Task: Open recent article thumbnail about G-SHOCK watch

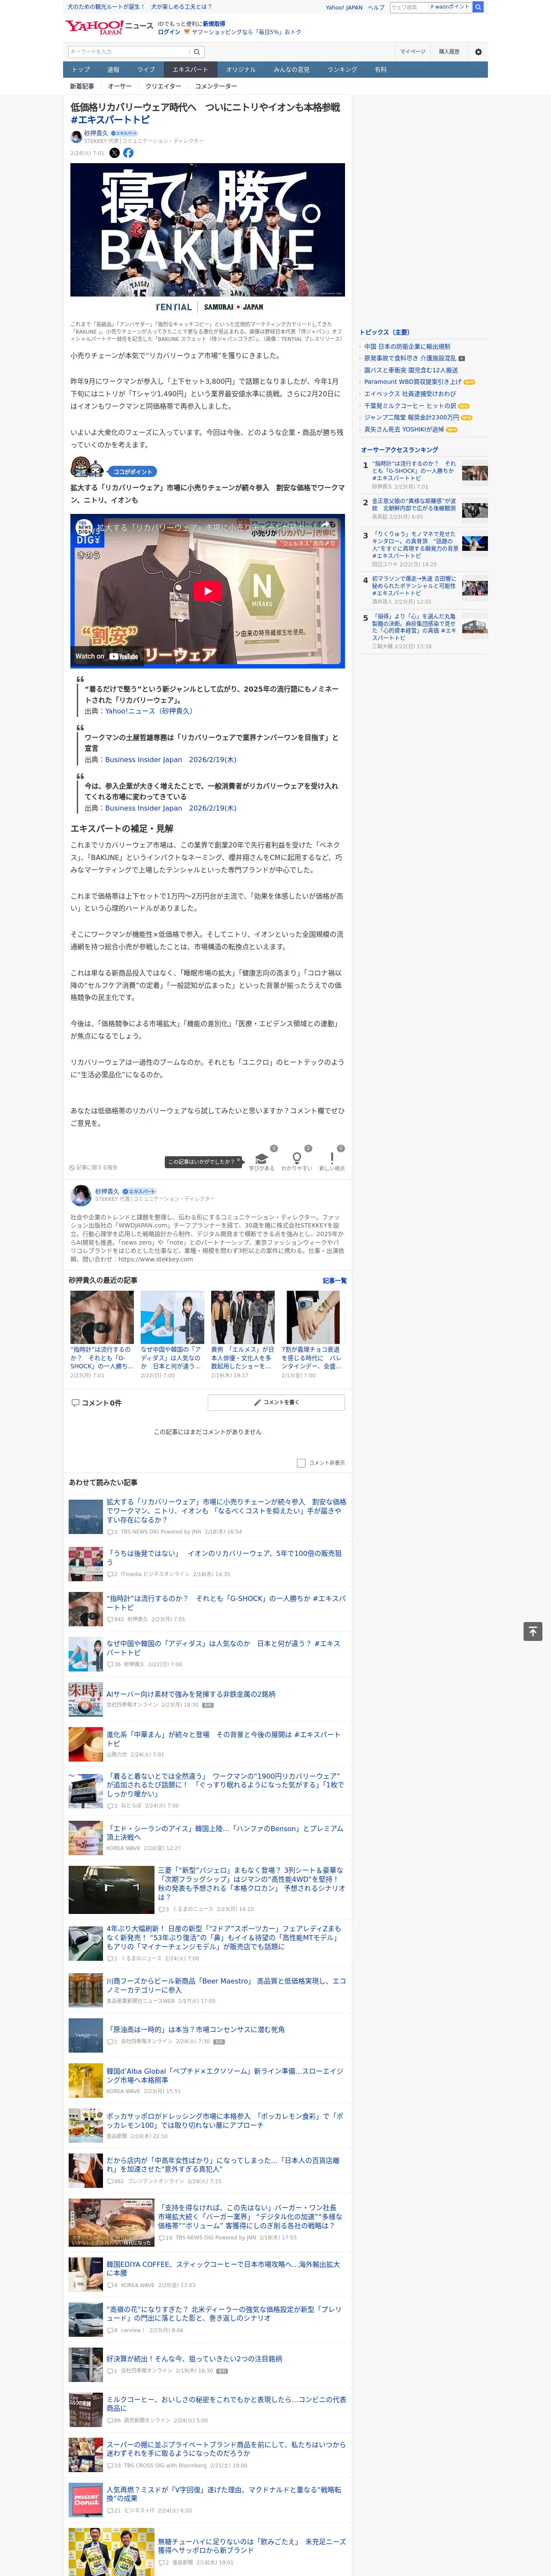Action: pos(102,1317)
